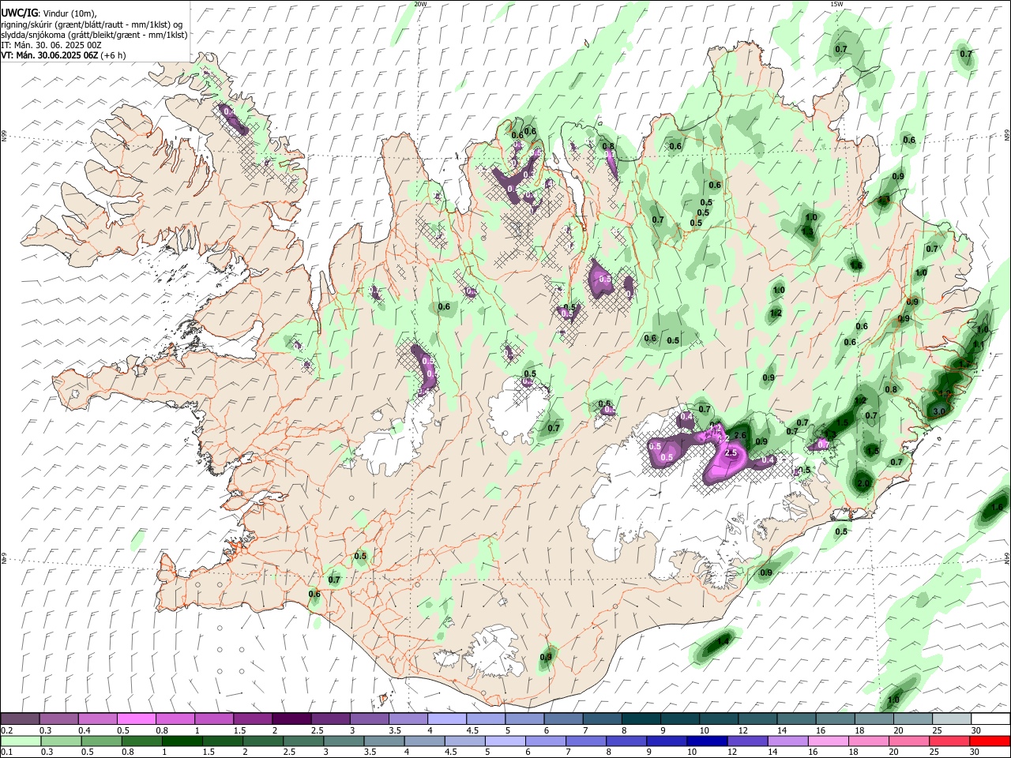Click the bright pink swatch between 0.5 and 0.8
The image size is (1011, 758).
click(x=136, y=719)
